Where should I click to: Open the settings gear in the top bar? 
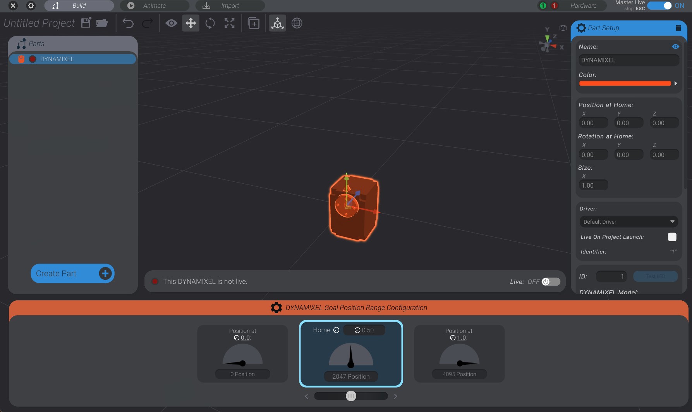(31, 5)
